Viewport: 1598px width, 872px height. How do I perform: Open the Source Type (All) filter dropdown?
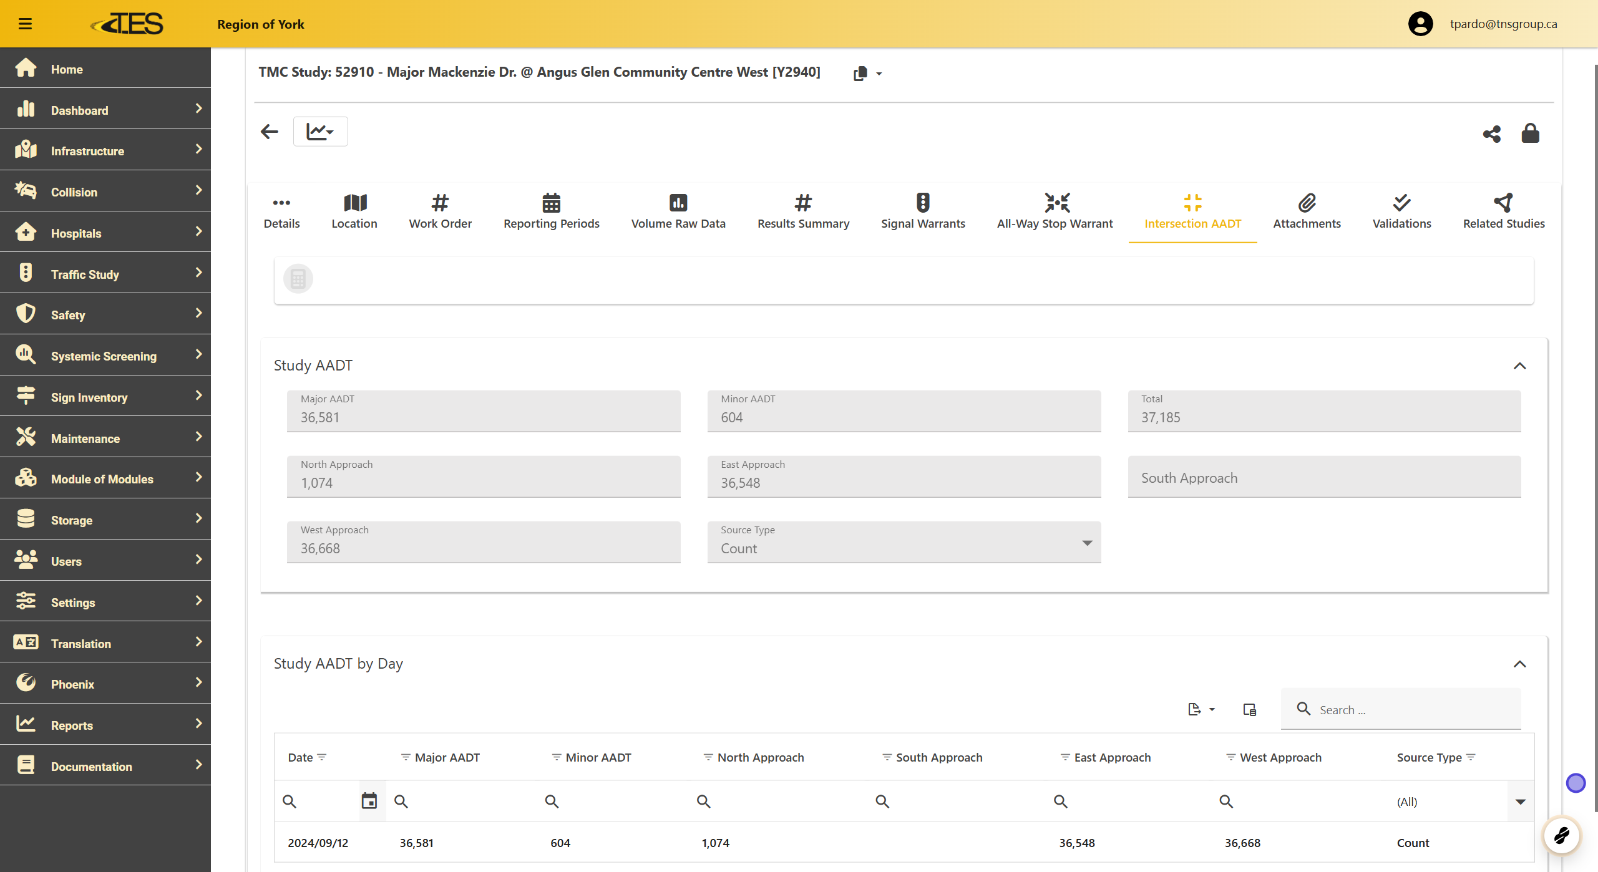[x=1520, y=802]
